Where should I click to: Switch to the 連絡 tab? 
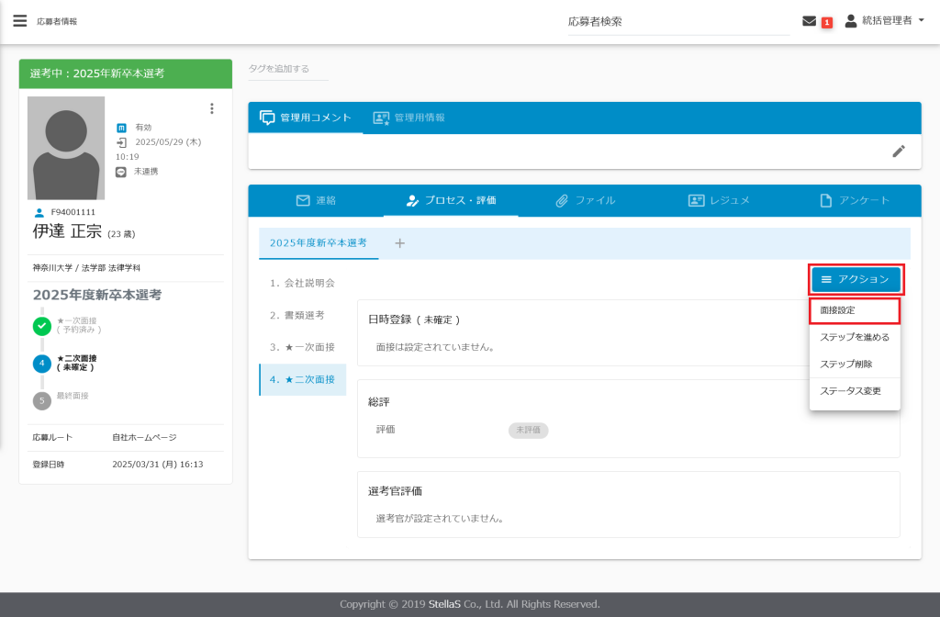coord(316,200)
